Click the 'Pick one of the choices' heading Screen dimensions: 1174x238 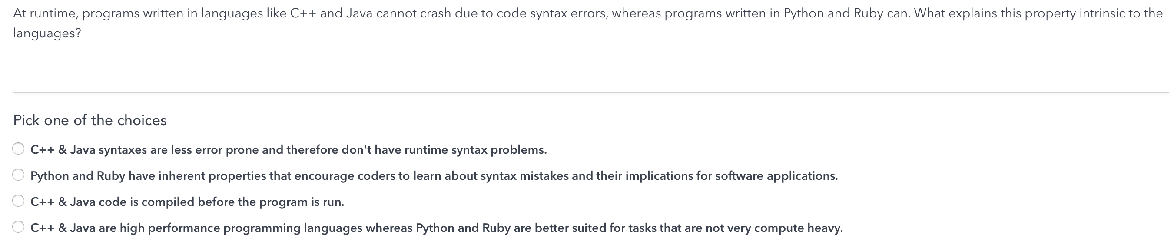90,120
